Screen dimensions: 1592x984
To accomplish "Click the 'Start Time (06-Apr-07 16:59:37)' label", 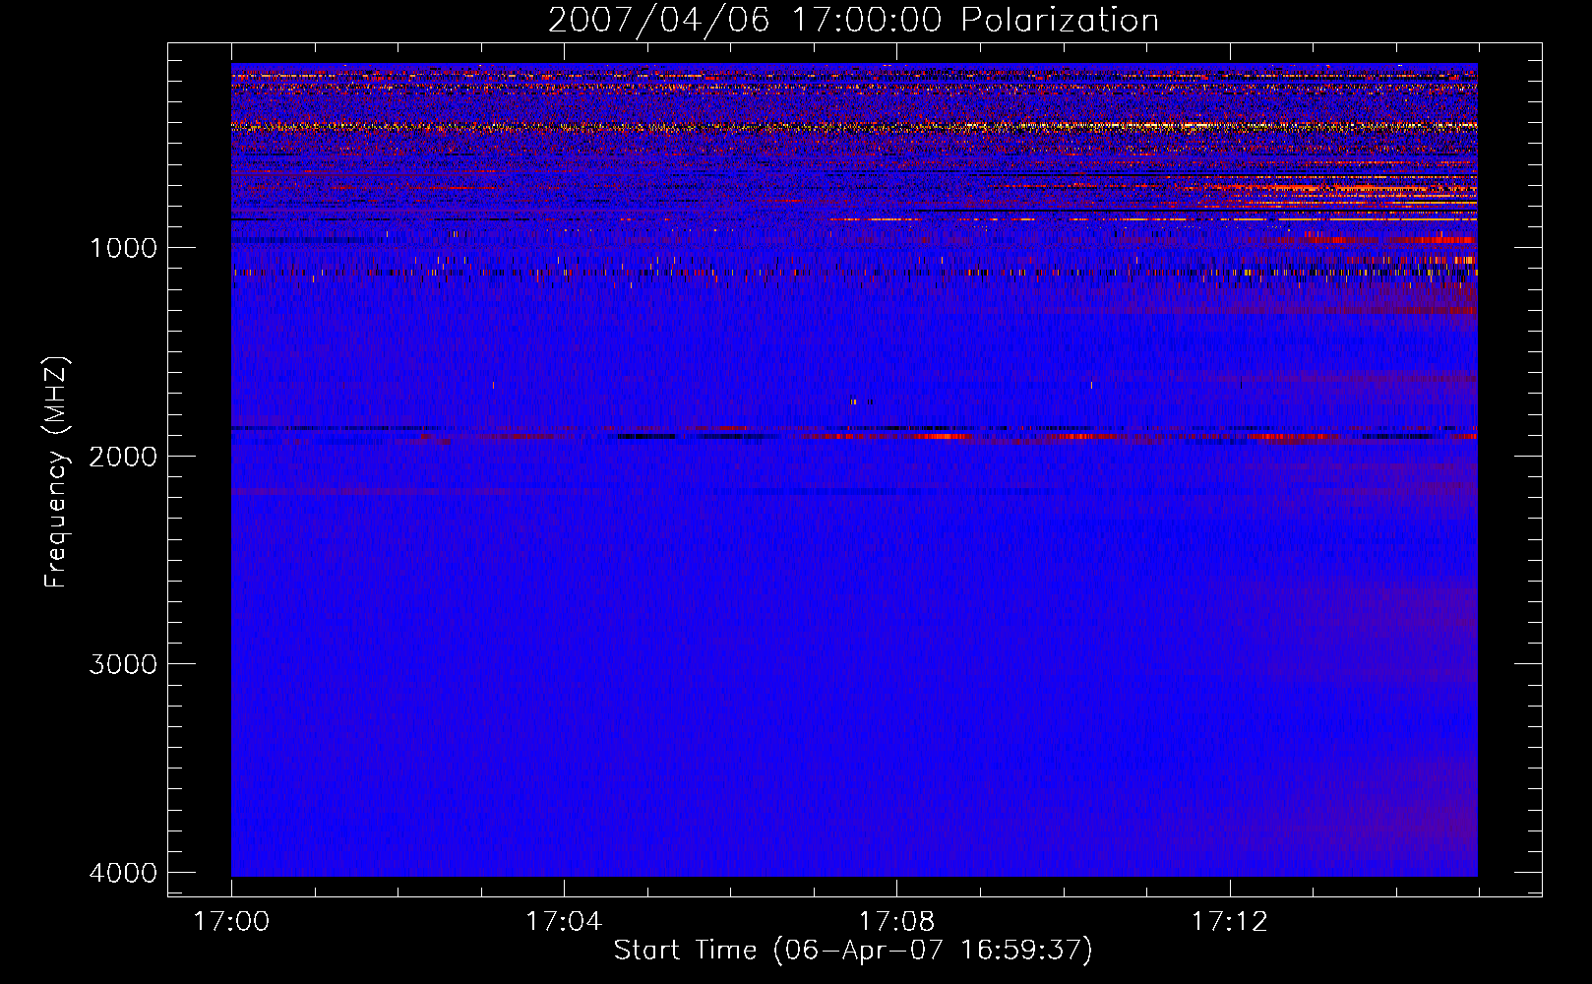I will [x=853, y=950].
